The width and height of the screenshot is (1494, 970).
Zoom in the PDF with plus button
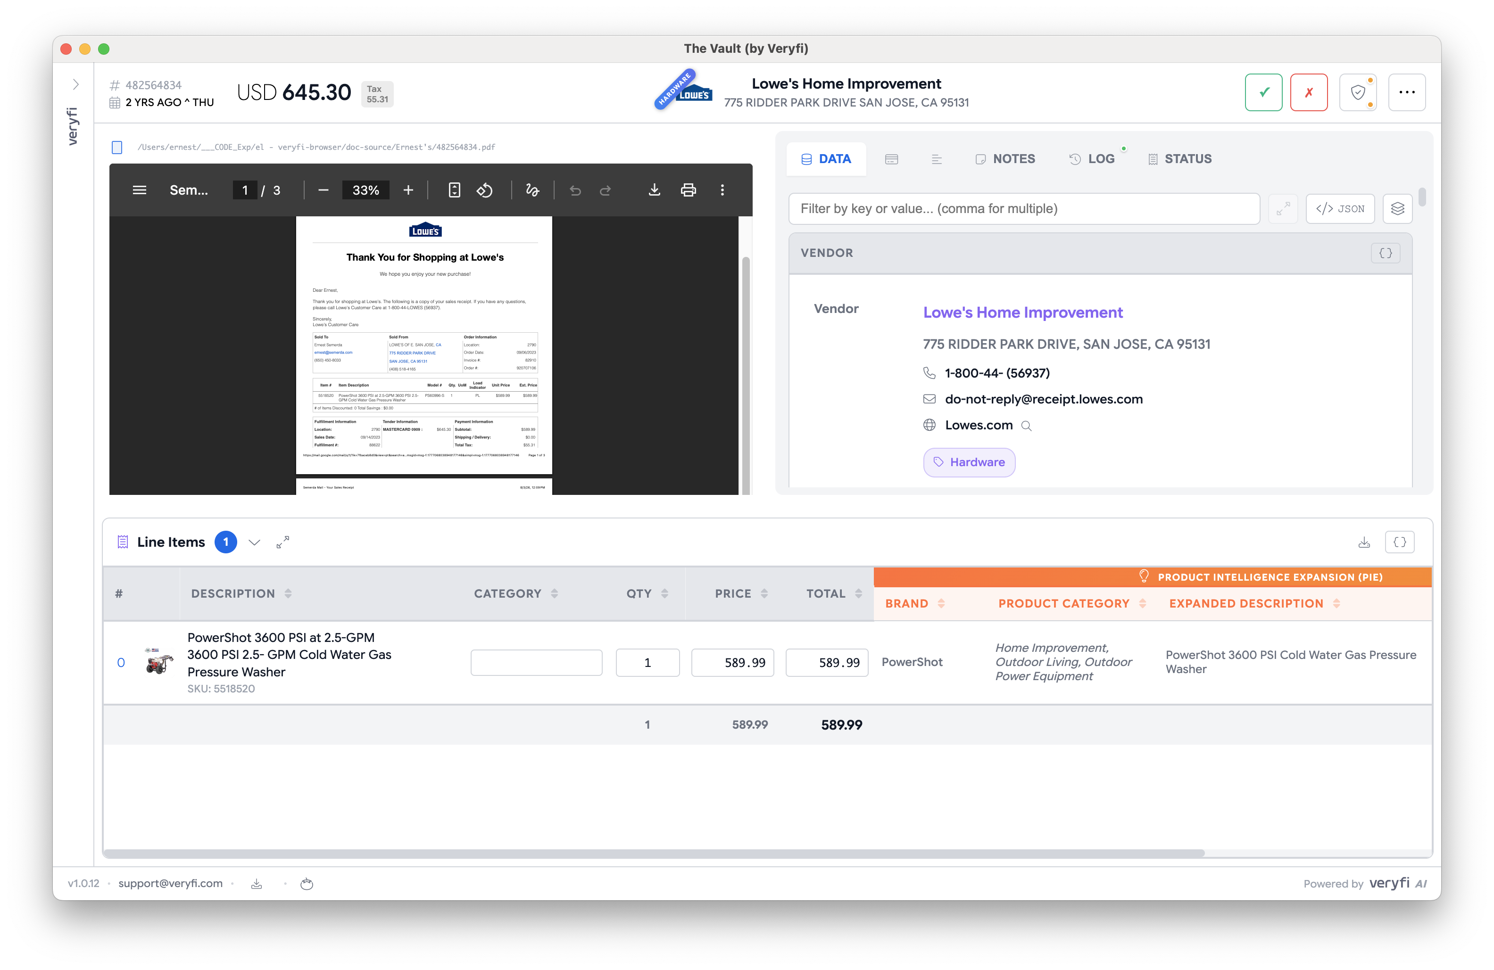[x=408, y=190]
